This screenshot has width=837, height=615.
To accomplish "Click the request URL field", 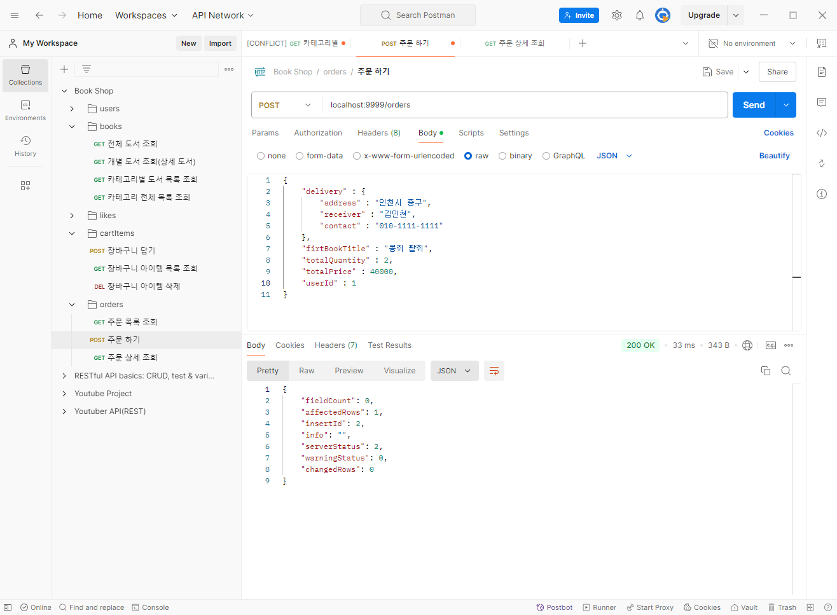I will [x=525, y=105].
